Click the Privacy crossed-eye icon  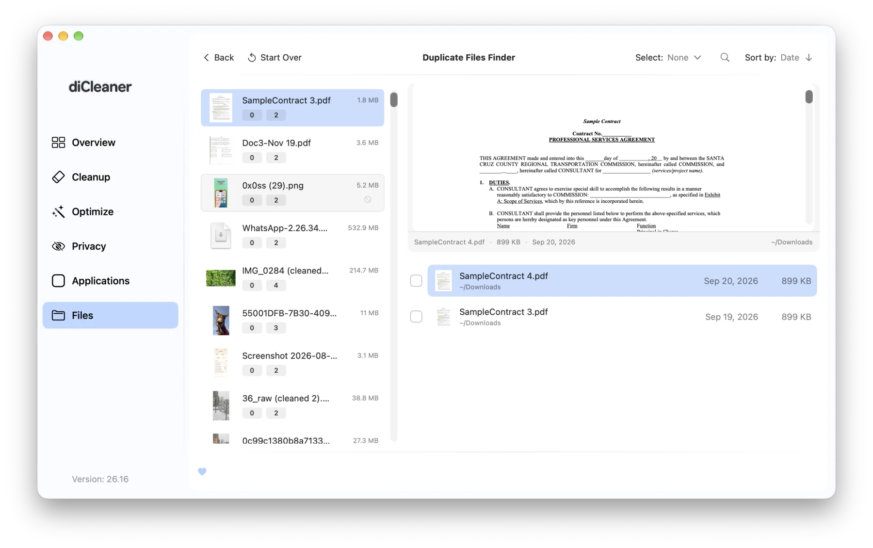(x=58, y=246)
